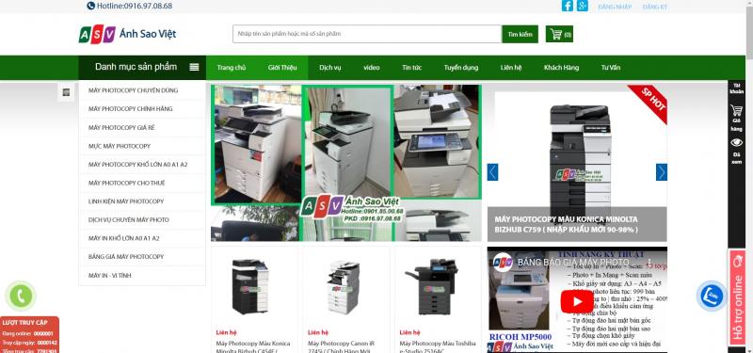Go to the Tuyển dụng menu item
Image resolution: width=753 pixels, height=353 pixels.
pyautogui.click(x=461, y=68)
